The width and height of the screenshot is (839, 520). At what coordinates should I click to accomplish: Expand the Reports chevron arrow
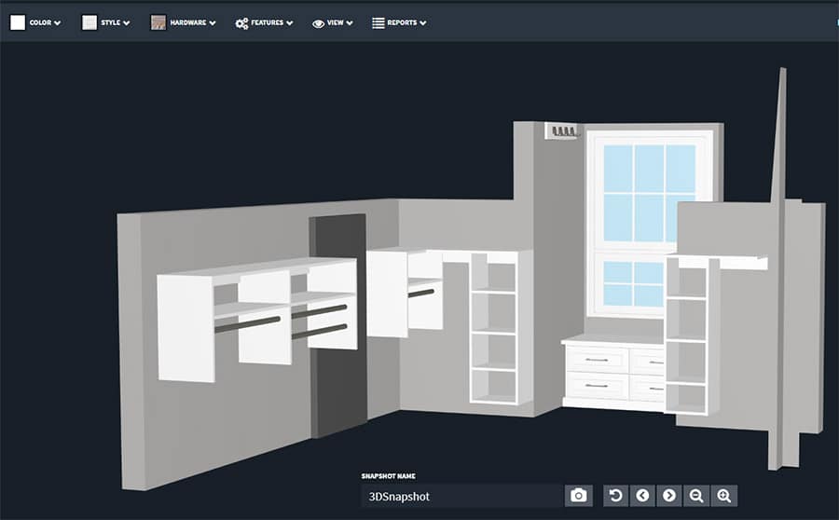coord(422,23)
